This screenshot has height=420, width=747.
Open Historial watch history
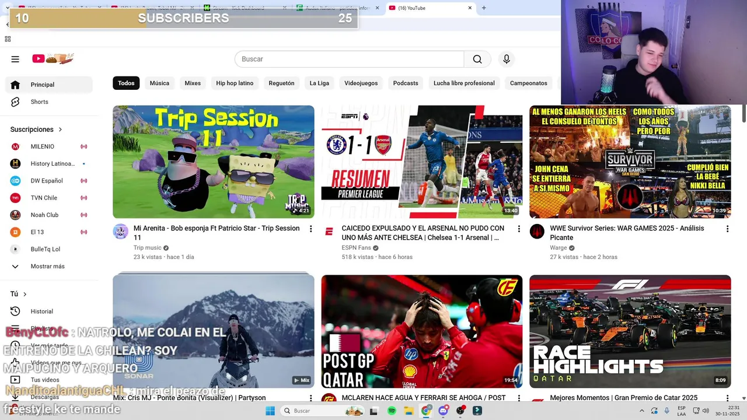[49, 311]
